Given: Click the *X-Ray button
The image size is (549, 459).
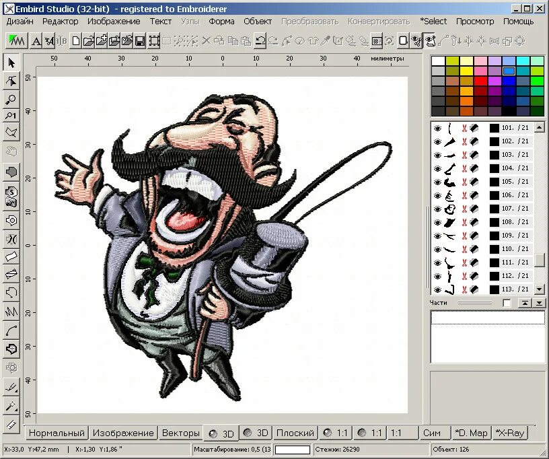Looking at the screenshot, I should pyautogui.click(x=510, y=433).
